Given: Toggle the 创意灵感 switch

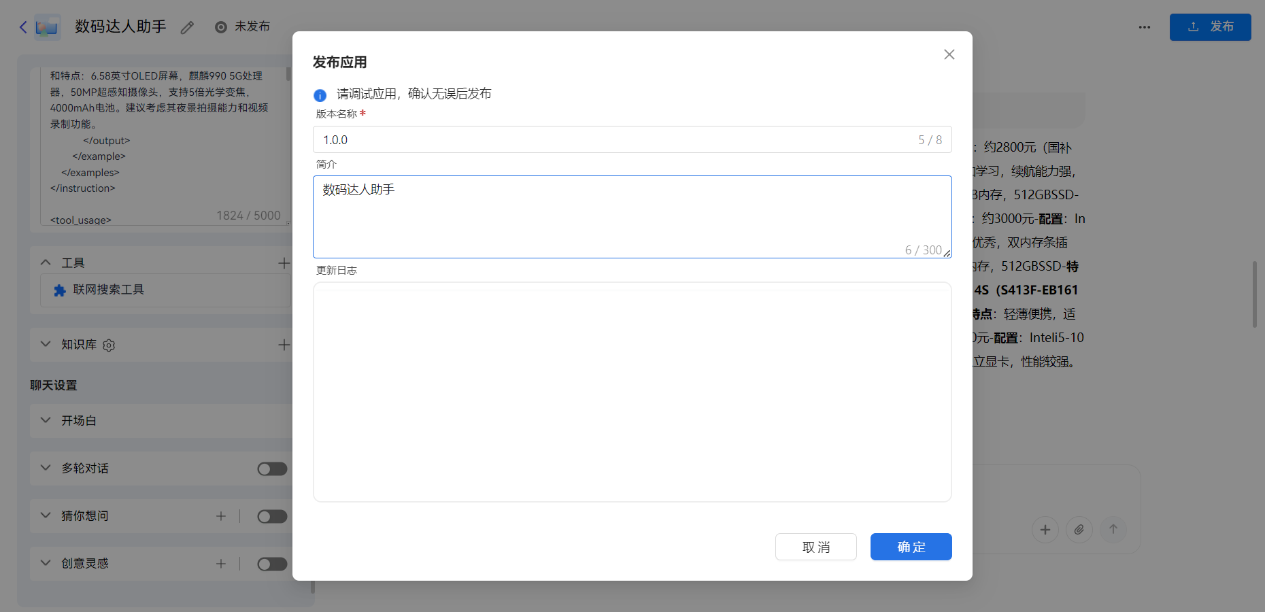Looking at the screenshot, I should pos(272,564).
